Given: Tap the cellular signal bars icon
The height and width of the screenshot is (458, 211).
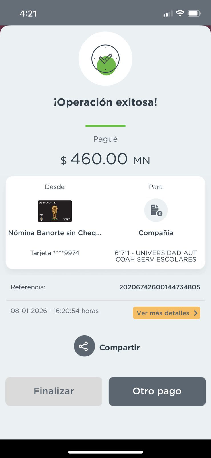Looking at the screenshot, I should pos(168,14).
